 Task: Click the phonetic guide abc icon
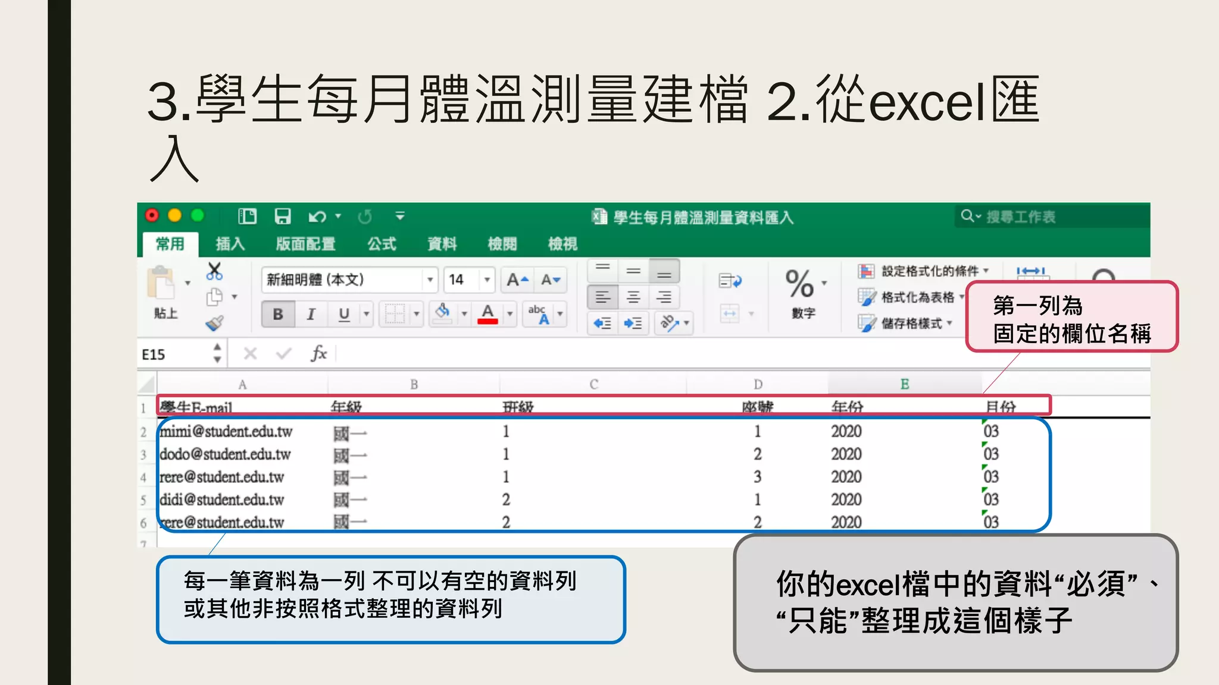[x=539, y=314]
